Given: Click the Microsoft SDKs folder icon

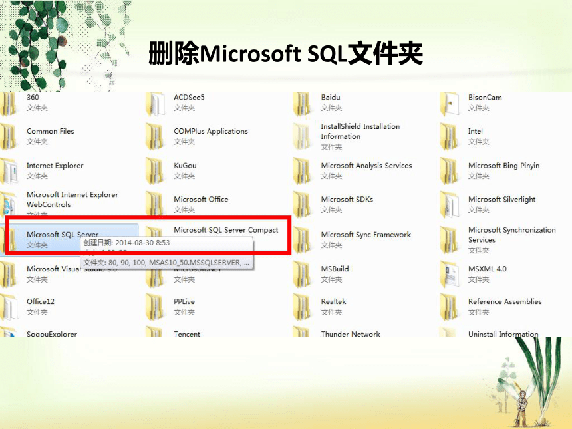Looking at the screenshot, I should tap(302, 204).
